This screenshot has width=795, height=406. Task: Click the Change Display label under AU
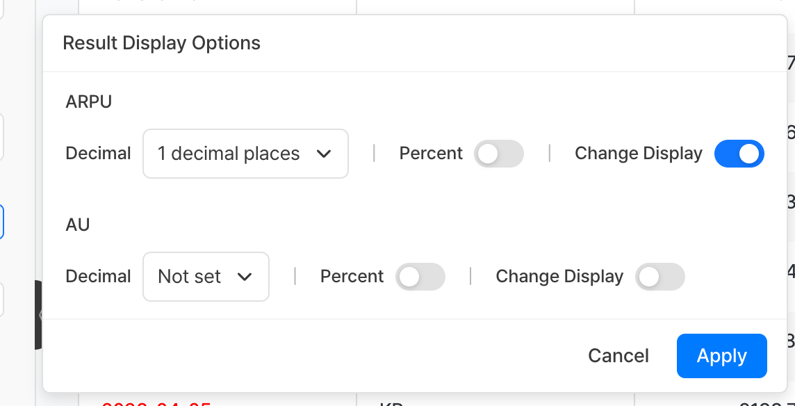coord(559,277)
